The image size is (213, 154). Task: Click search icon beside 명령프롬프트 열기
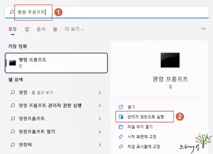pyautogui.click(x=13, y=132)
